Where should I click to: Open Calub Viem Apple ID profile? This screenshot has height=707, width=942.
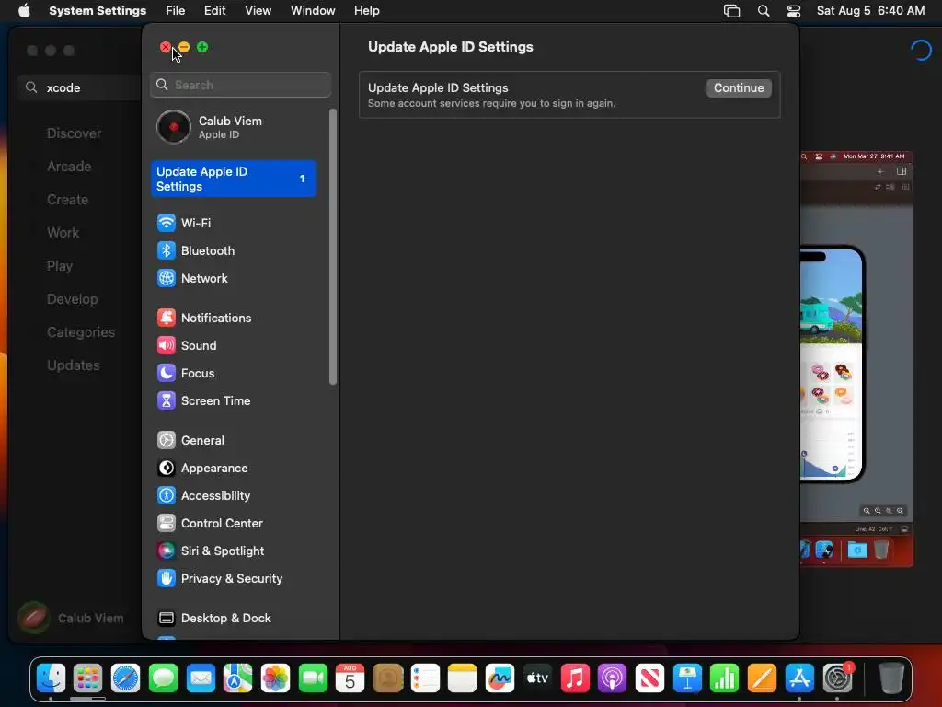[235, 127]
